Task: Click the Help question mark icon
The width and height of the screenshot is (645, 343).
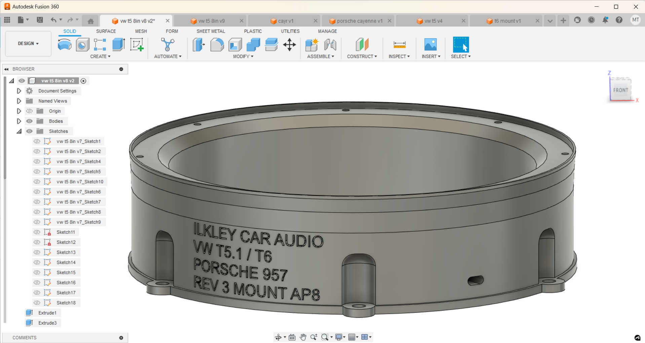Action: point(619,20)
